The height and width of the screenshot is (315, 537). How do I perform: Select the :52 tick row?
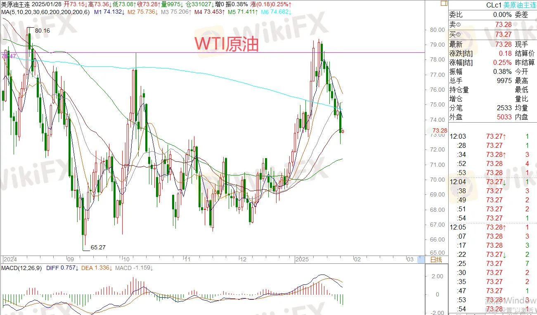click(x=492, y=163)
